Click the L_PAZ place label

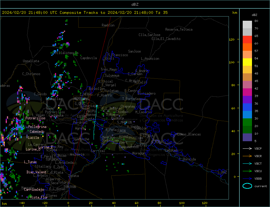[222, 172]
